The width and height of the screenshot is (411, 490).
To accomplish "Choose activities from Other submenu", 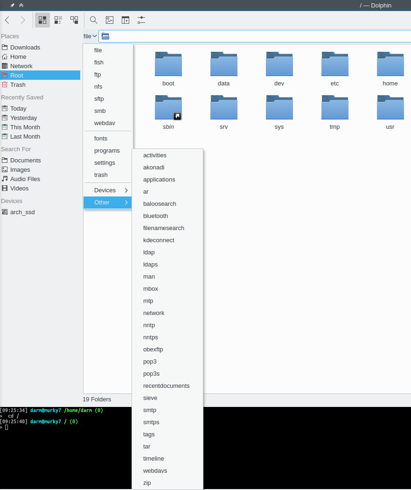I will coord(167,155).
